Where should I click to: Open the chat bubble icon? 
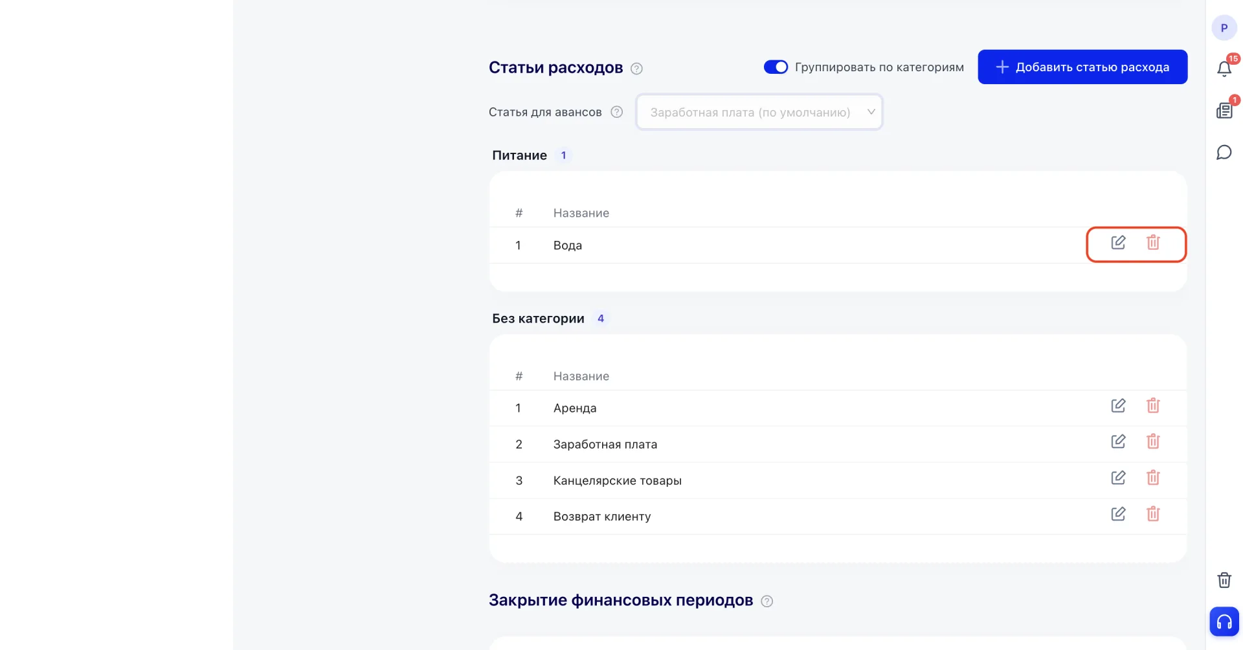click(x=1224, y=152)
